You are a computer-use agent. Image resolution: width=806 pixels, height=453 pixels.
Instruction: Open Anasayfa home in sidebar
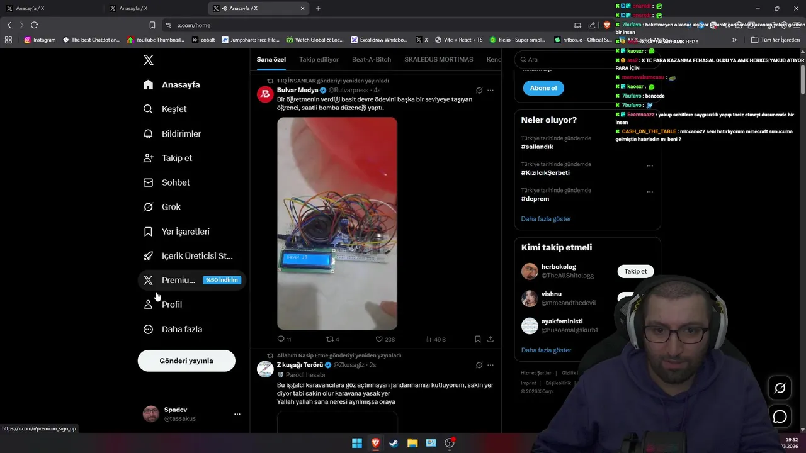(171, 84)
